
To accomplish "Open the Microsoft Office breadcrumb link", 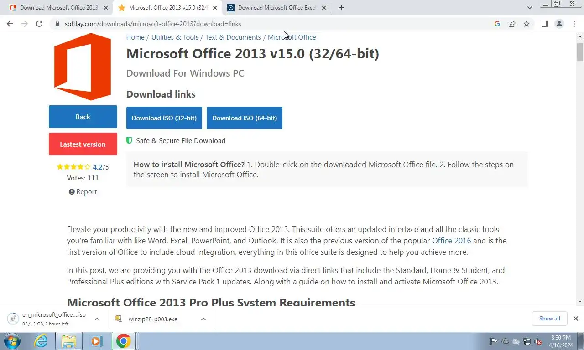I will click(292, 37).
